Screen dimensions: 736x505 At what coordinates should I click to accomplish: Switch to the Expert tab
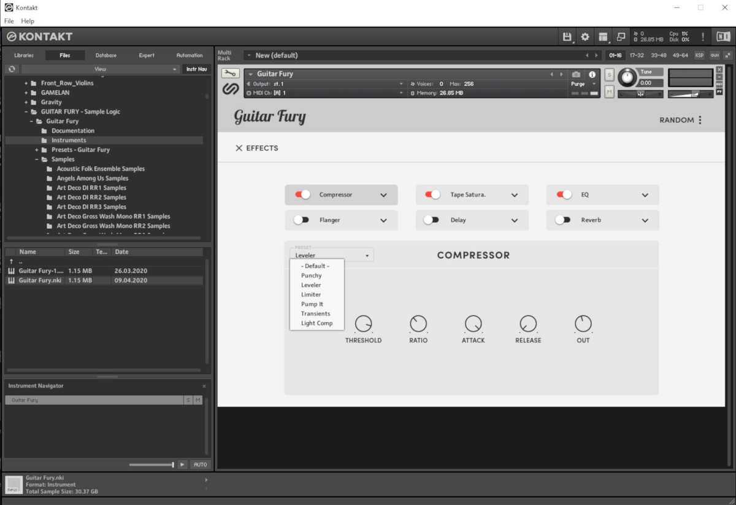pos(147,55)
